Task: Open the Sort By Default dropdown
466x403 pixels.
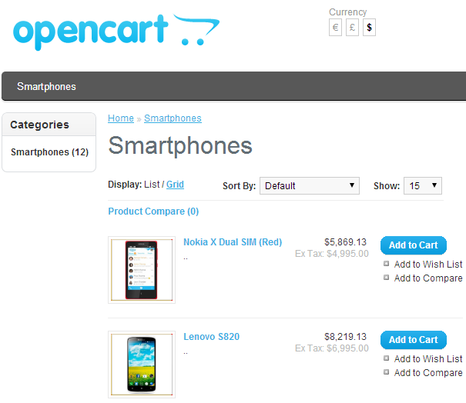Action: coord(310,186)
